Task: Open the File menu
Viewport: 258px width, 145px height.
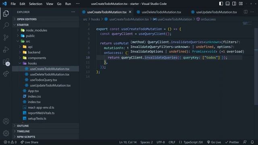Action: click(x=13, y=4)
